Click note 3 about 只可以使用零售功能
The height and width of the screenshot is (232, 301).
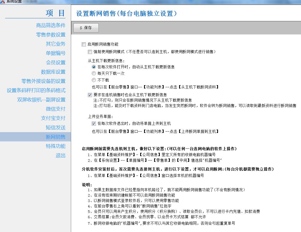click(133, 201)
